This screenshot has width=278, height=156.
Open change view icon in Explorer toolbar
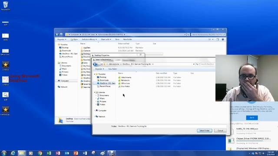[210, 39]
